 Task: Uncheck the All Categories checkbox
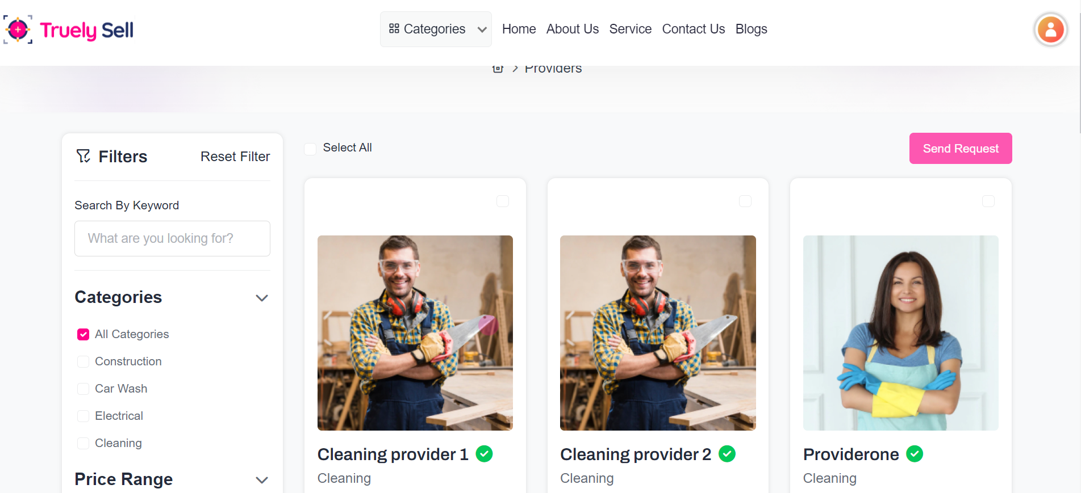pyautogui.click(x=84, y=334)
